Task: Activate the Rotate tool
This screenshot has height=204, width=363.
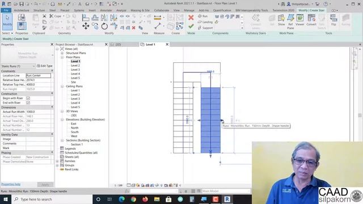Action: 104,26
